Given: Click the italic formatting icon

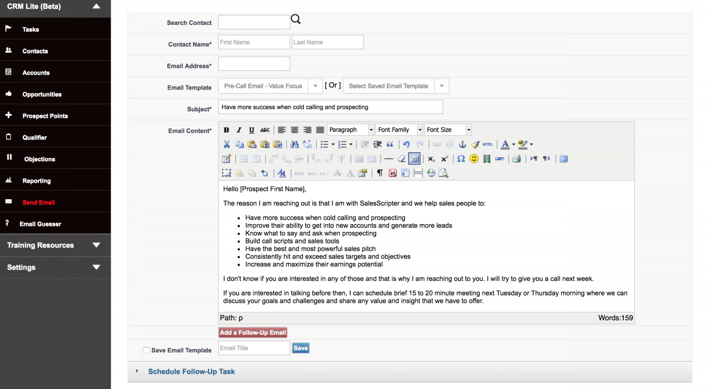Looking at the screenshot, I should click(x=239, y=130).
